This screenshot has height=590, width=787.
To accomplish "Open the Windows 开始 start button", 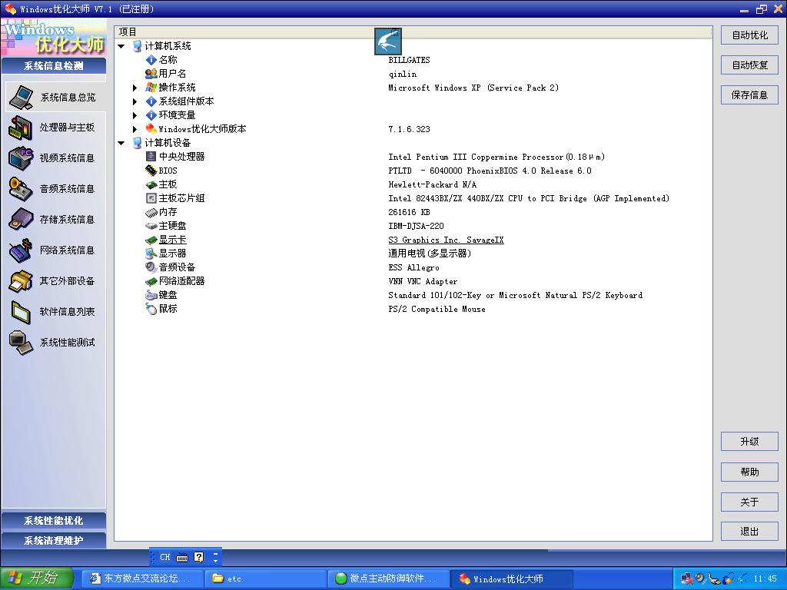I will point(37,578).
